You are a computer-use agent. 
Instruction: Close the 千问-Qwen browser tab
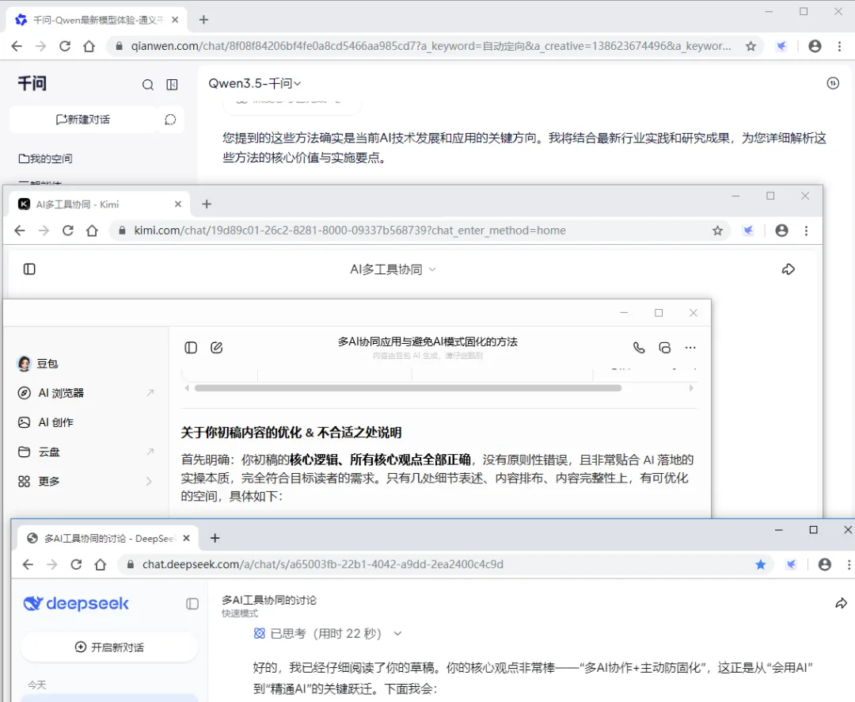(174, 20)
